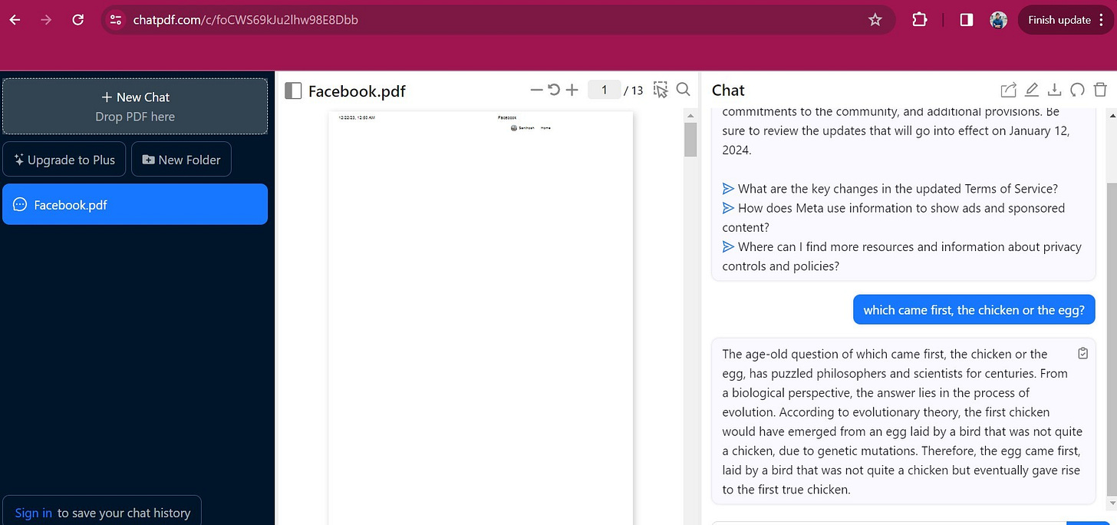The image size is (1117, 525).
Task: Download the chat with the download icon
Action: pos(1054,90)
